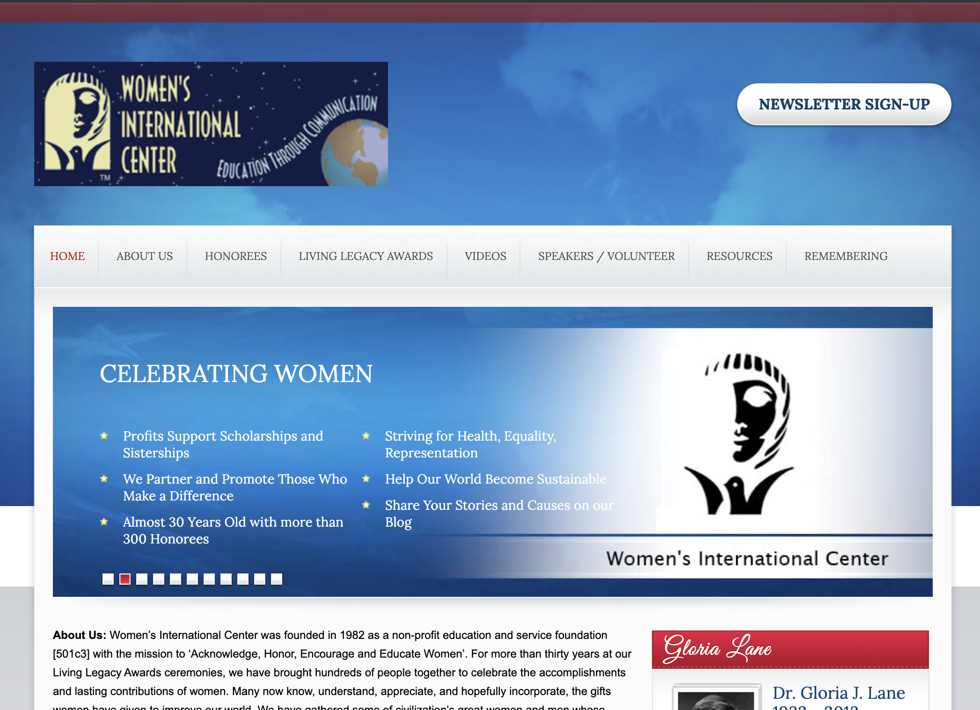Open the Remembering menu item
This screenshot has height=710, width=980.
pyautogui.click(x=846, y=256)
